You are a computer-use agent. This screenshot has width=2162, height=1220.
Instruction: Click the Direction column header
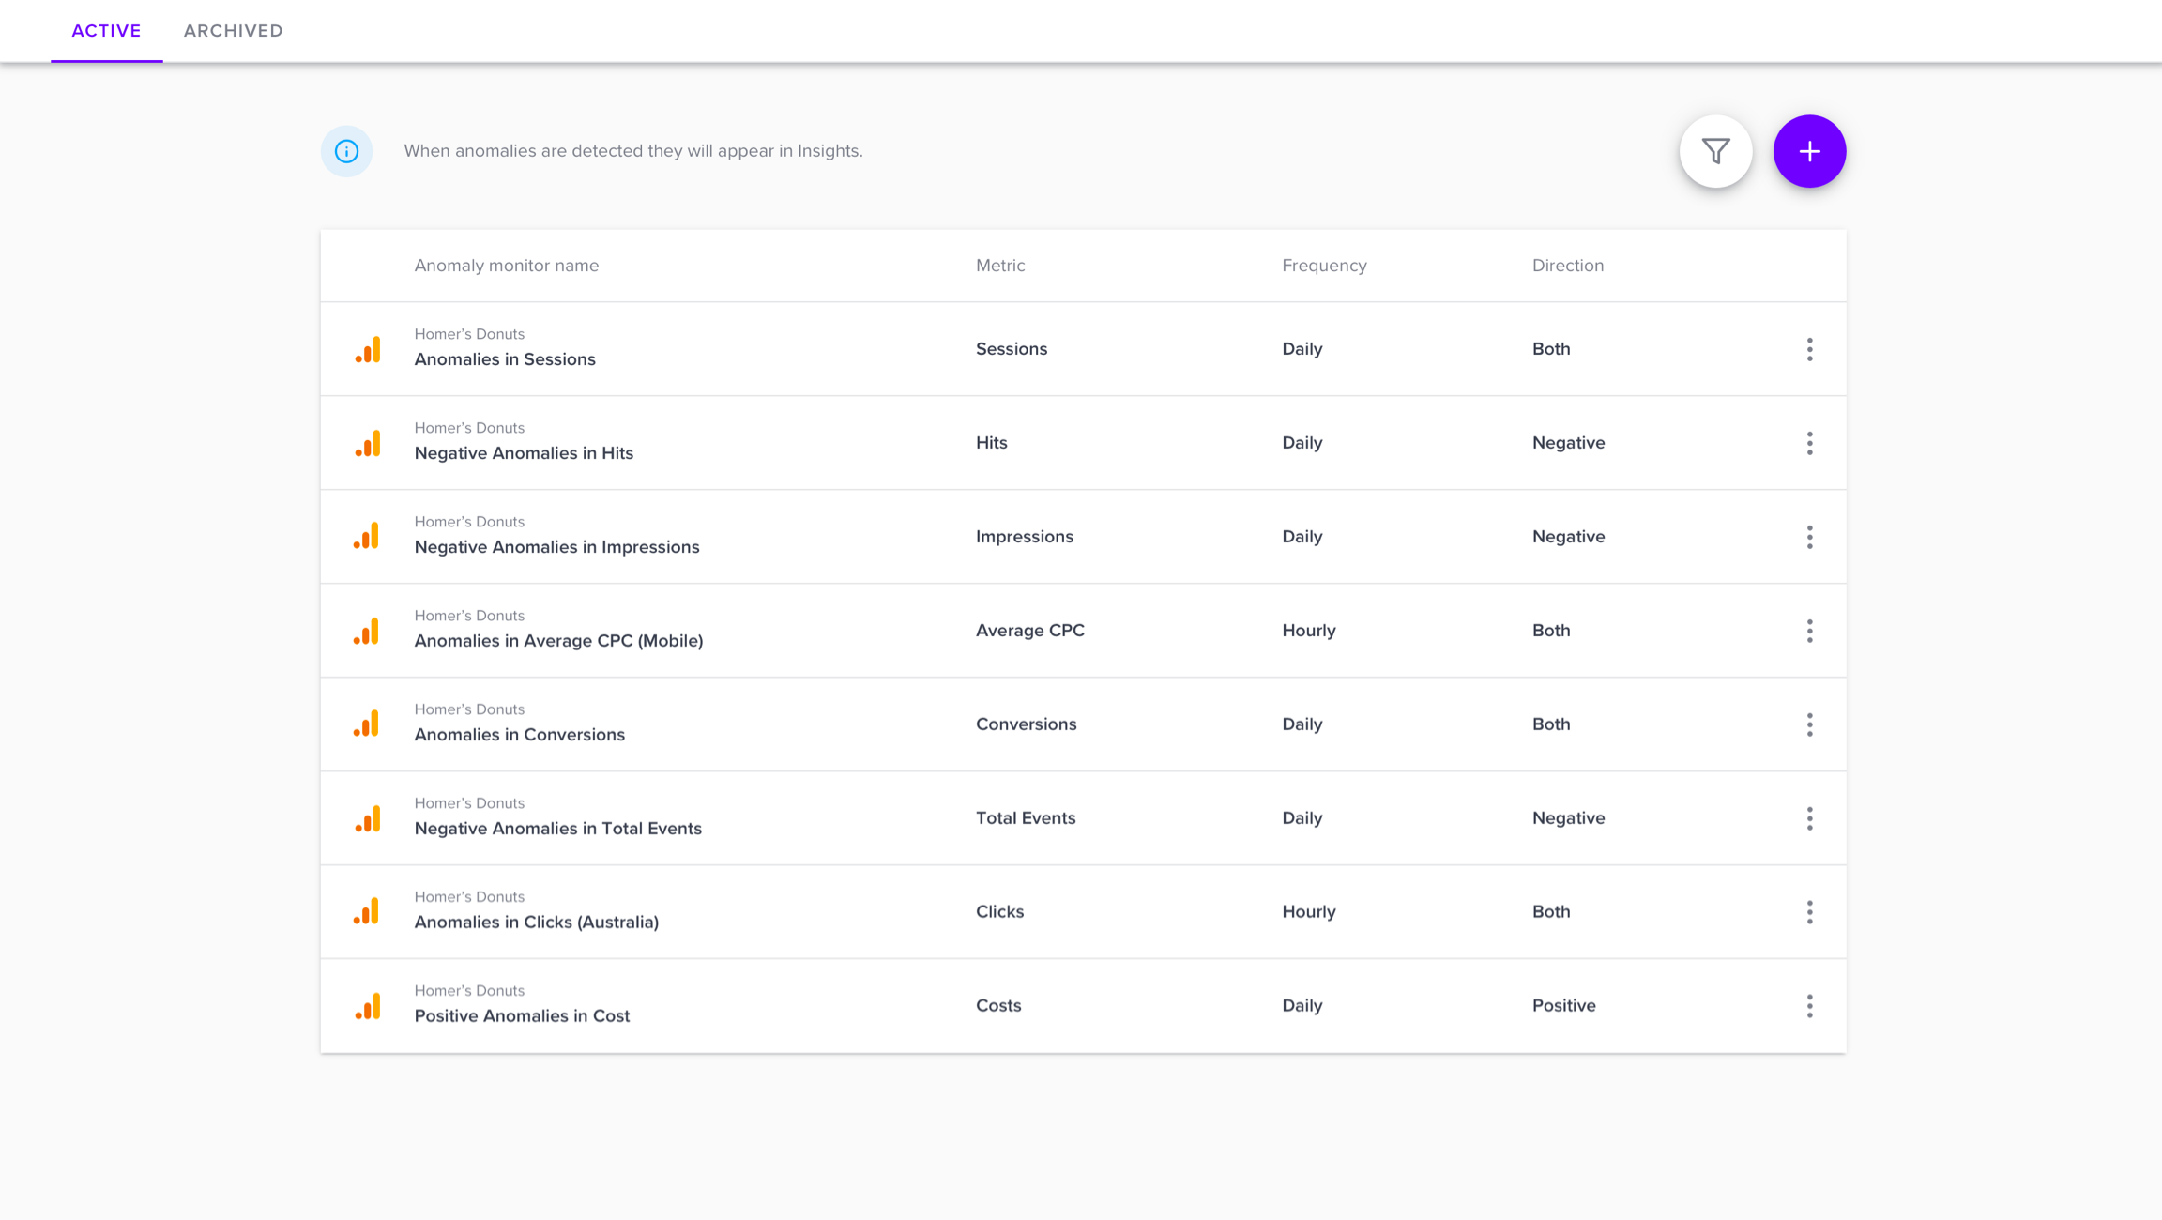[1567, 266]
